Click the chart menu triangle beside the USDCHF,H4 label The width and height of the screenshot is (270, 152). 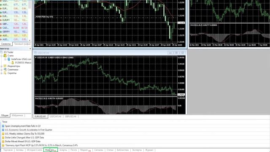(35, 57)
